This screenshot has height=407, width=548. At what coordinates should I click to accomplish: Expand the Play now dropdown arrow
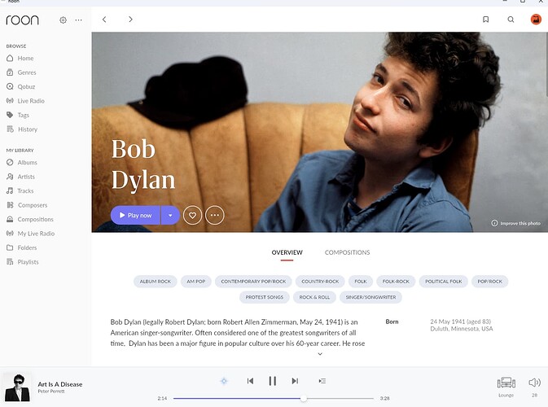tap(170, 215)
